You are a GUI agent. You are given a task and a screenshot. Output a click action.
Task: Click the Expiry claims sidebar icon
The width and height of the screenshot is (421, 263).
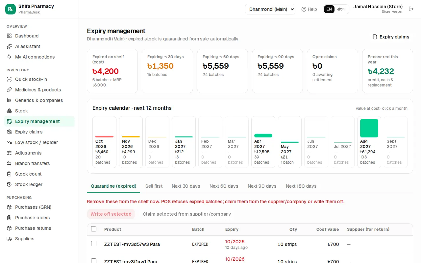click(x=9, y=132)
